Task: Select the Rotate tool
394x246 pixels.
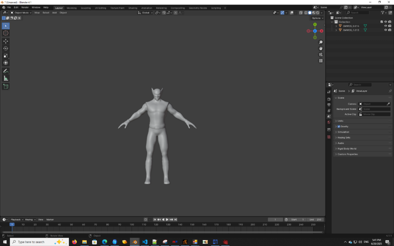Action: pyautogui.click(x=6, y=48)
